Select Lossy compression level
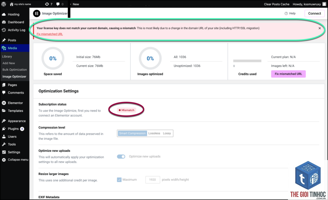The width and height of the screenshot is (328, 200). tap(167, 133)
